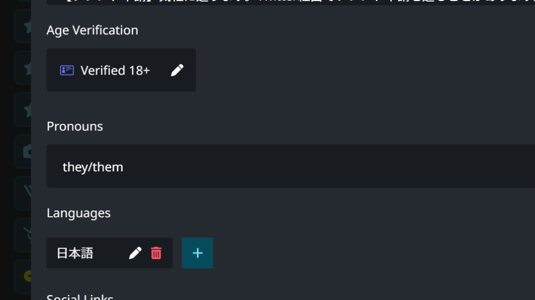Add a new language with the plus button

click(197, 253)
